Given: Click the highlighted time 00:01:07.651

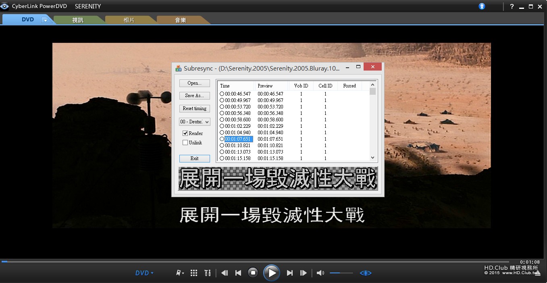Looking at the screenshot, I should (x=238, y=139).
